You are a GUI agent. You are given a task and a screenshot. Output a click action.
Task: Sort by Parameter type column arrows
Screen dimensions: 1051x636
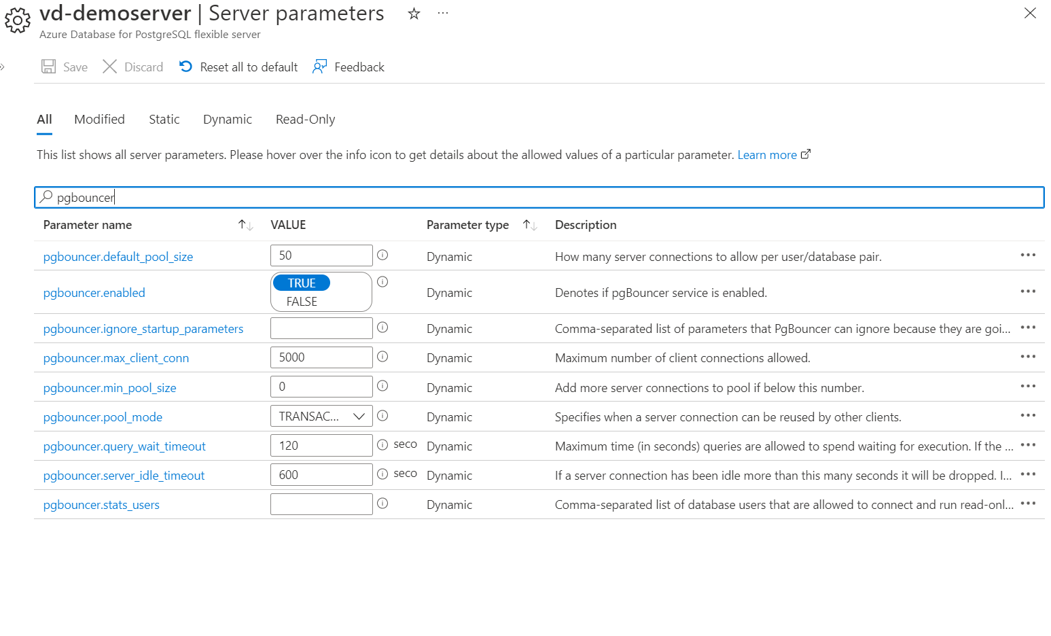[x=530, y=225]
